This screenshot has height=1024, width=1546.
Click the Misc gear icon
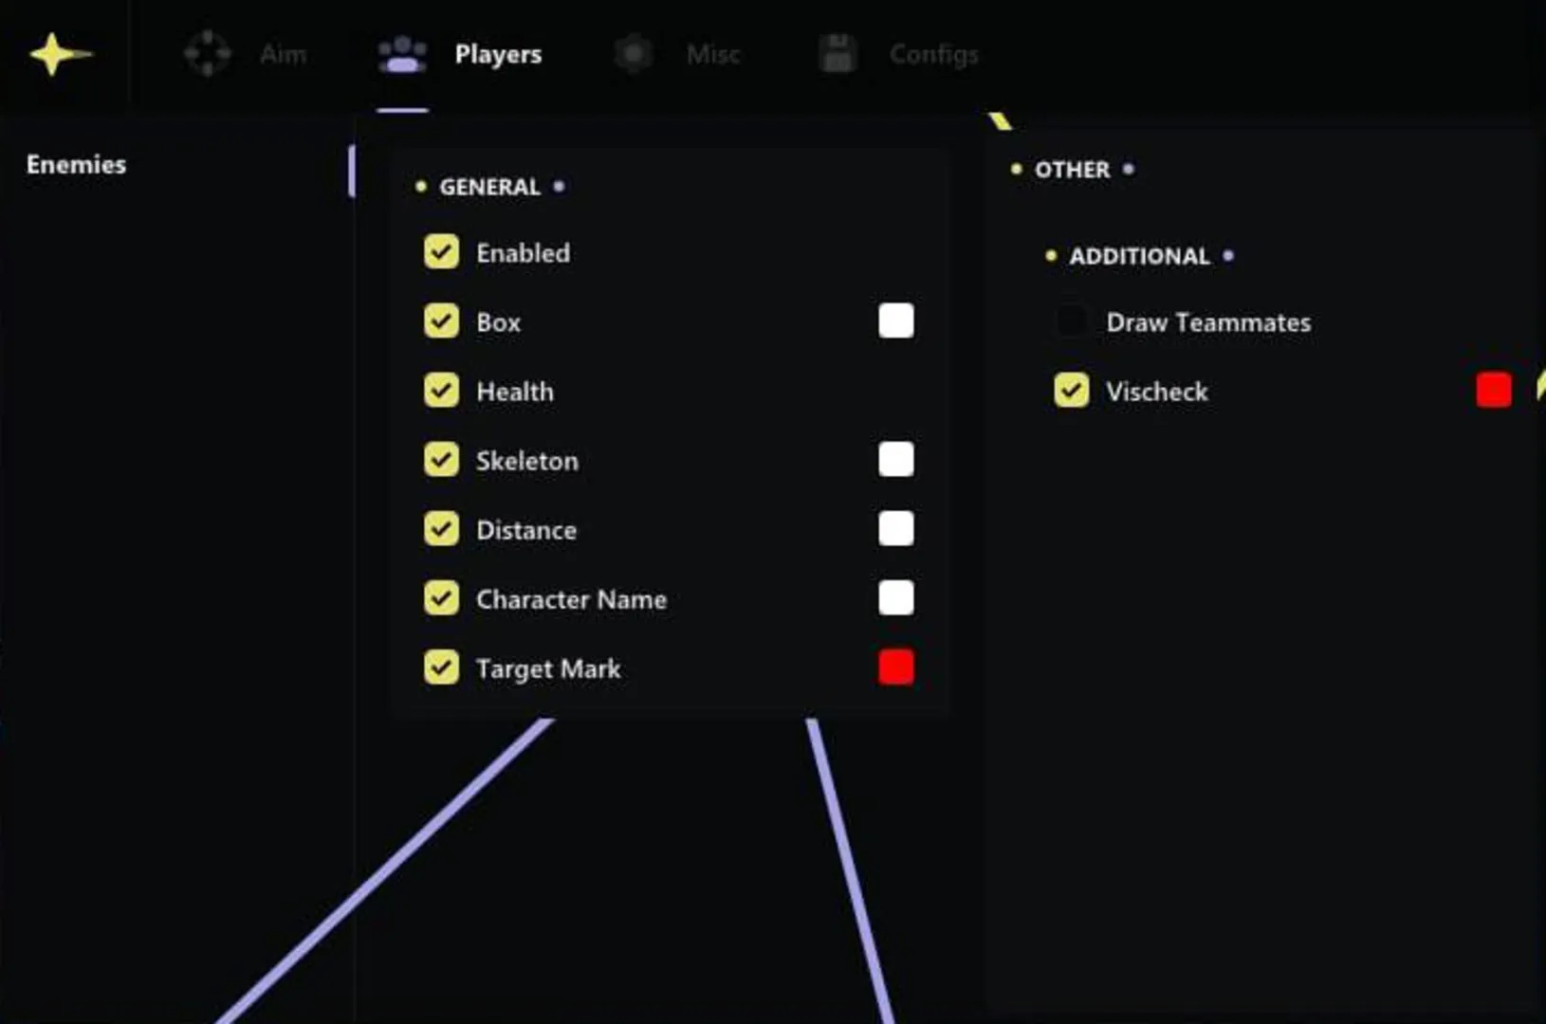pyautogui.click(x=634, y=54)
